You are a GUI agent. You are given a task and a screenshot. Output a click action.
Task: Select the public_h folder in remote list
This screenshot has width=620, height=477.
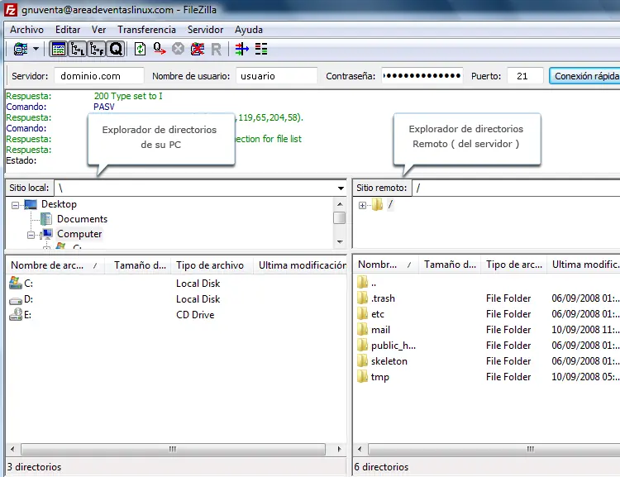point(393,346)
